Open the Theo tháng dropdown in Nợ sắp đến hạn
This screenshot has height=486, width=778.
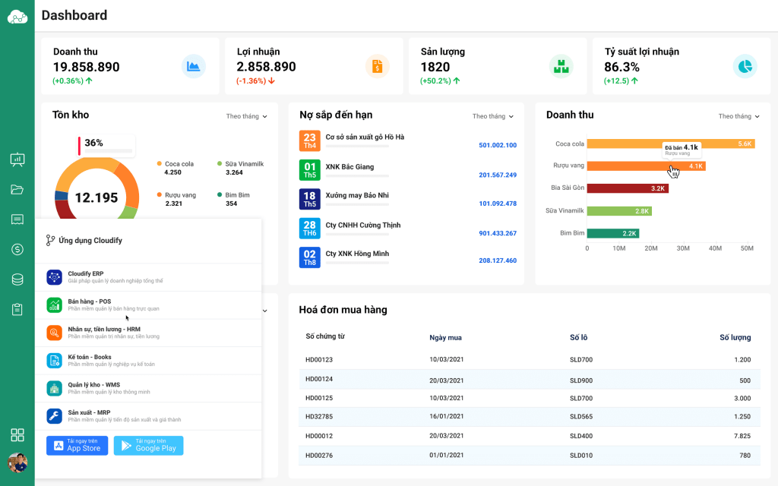click(x=494, y=116)
